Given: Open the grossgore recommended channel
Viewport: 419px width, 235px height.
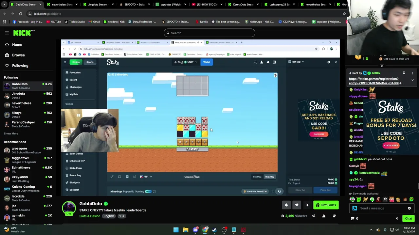Looking at the screenshot, I should click(x=28, y=150).
